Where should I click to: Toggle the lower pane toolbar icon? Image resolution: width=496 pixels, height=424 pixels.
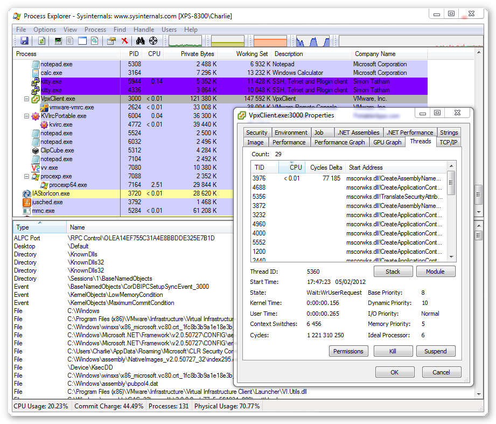(x=82, y=41)
